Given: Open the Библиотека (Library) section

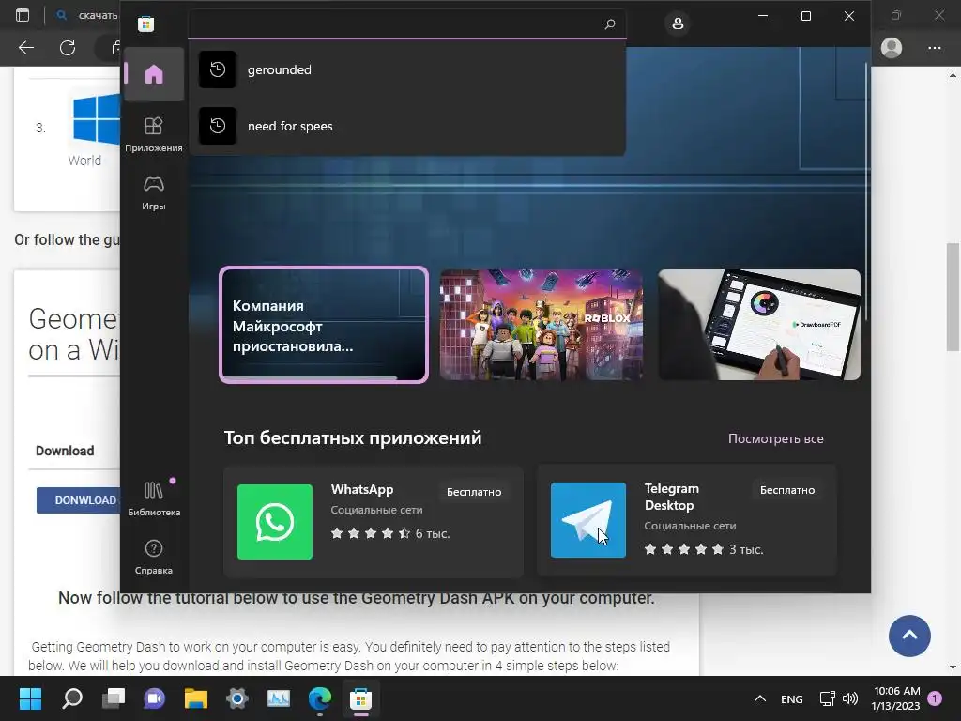Looking at the screenshot, I should [154, 499].
